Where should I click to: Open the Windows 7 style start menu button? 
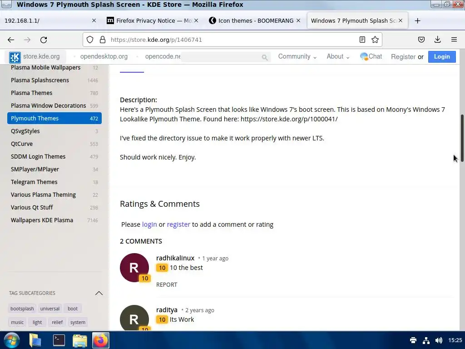[x=11, y=340]
